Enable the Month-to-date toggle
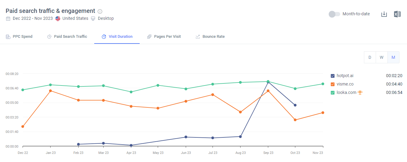The width and height of the screenshot is (407, 162). coord(334,14)
